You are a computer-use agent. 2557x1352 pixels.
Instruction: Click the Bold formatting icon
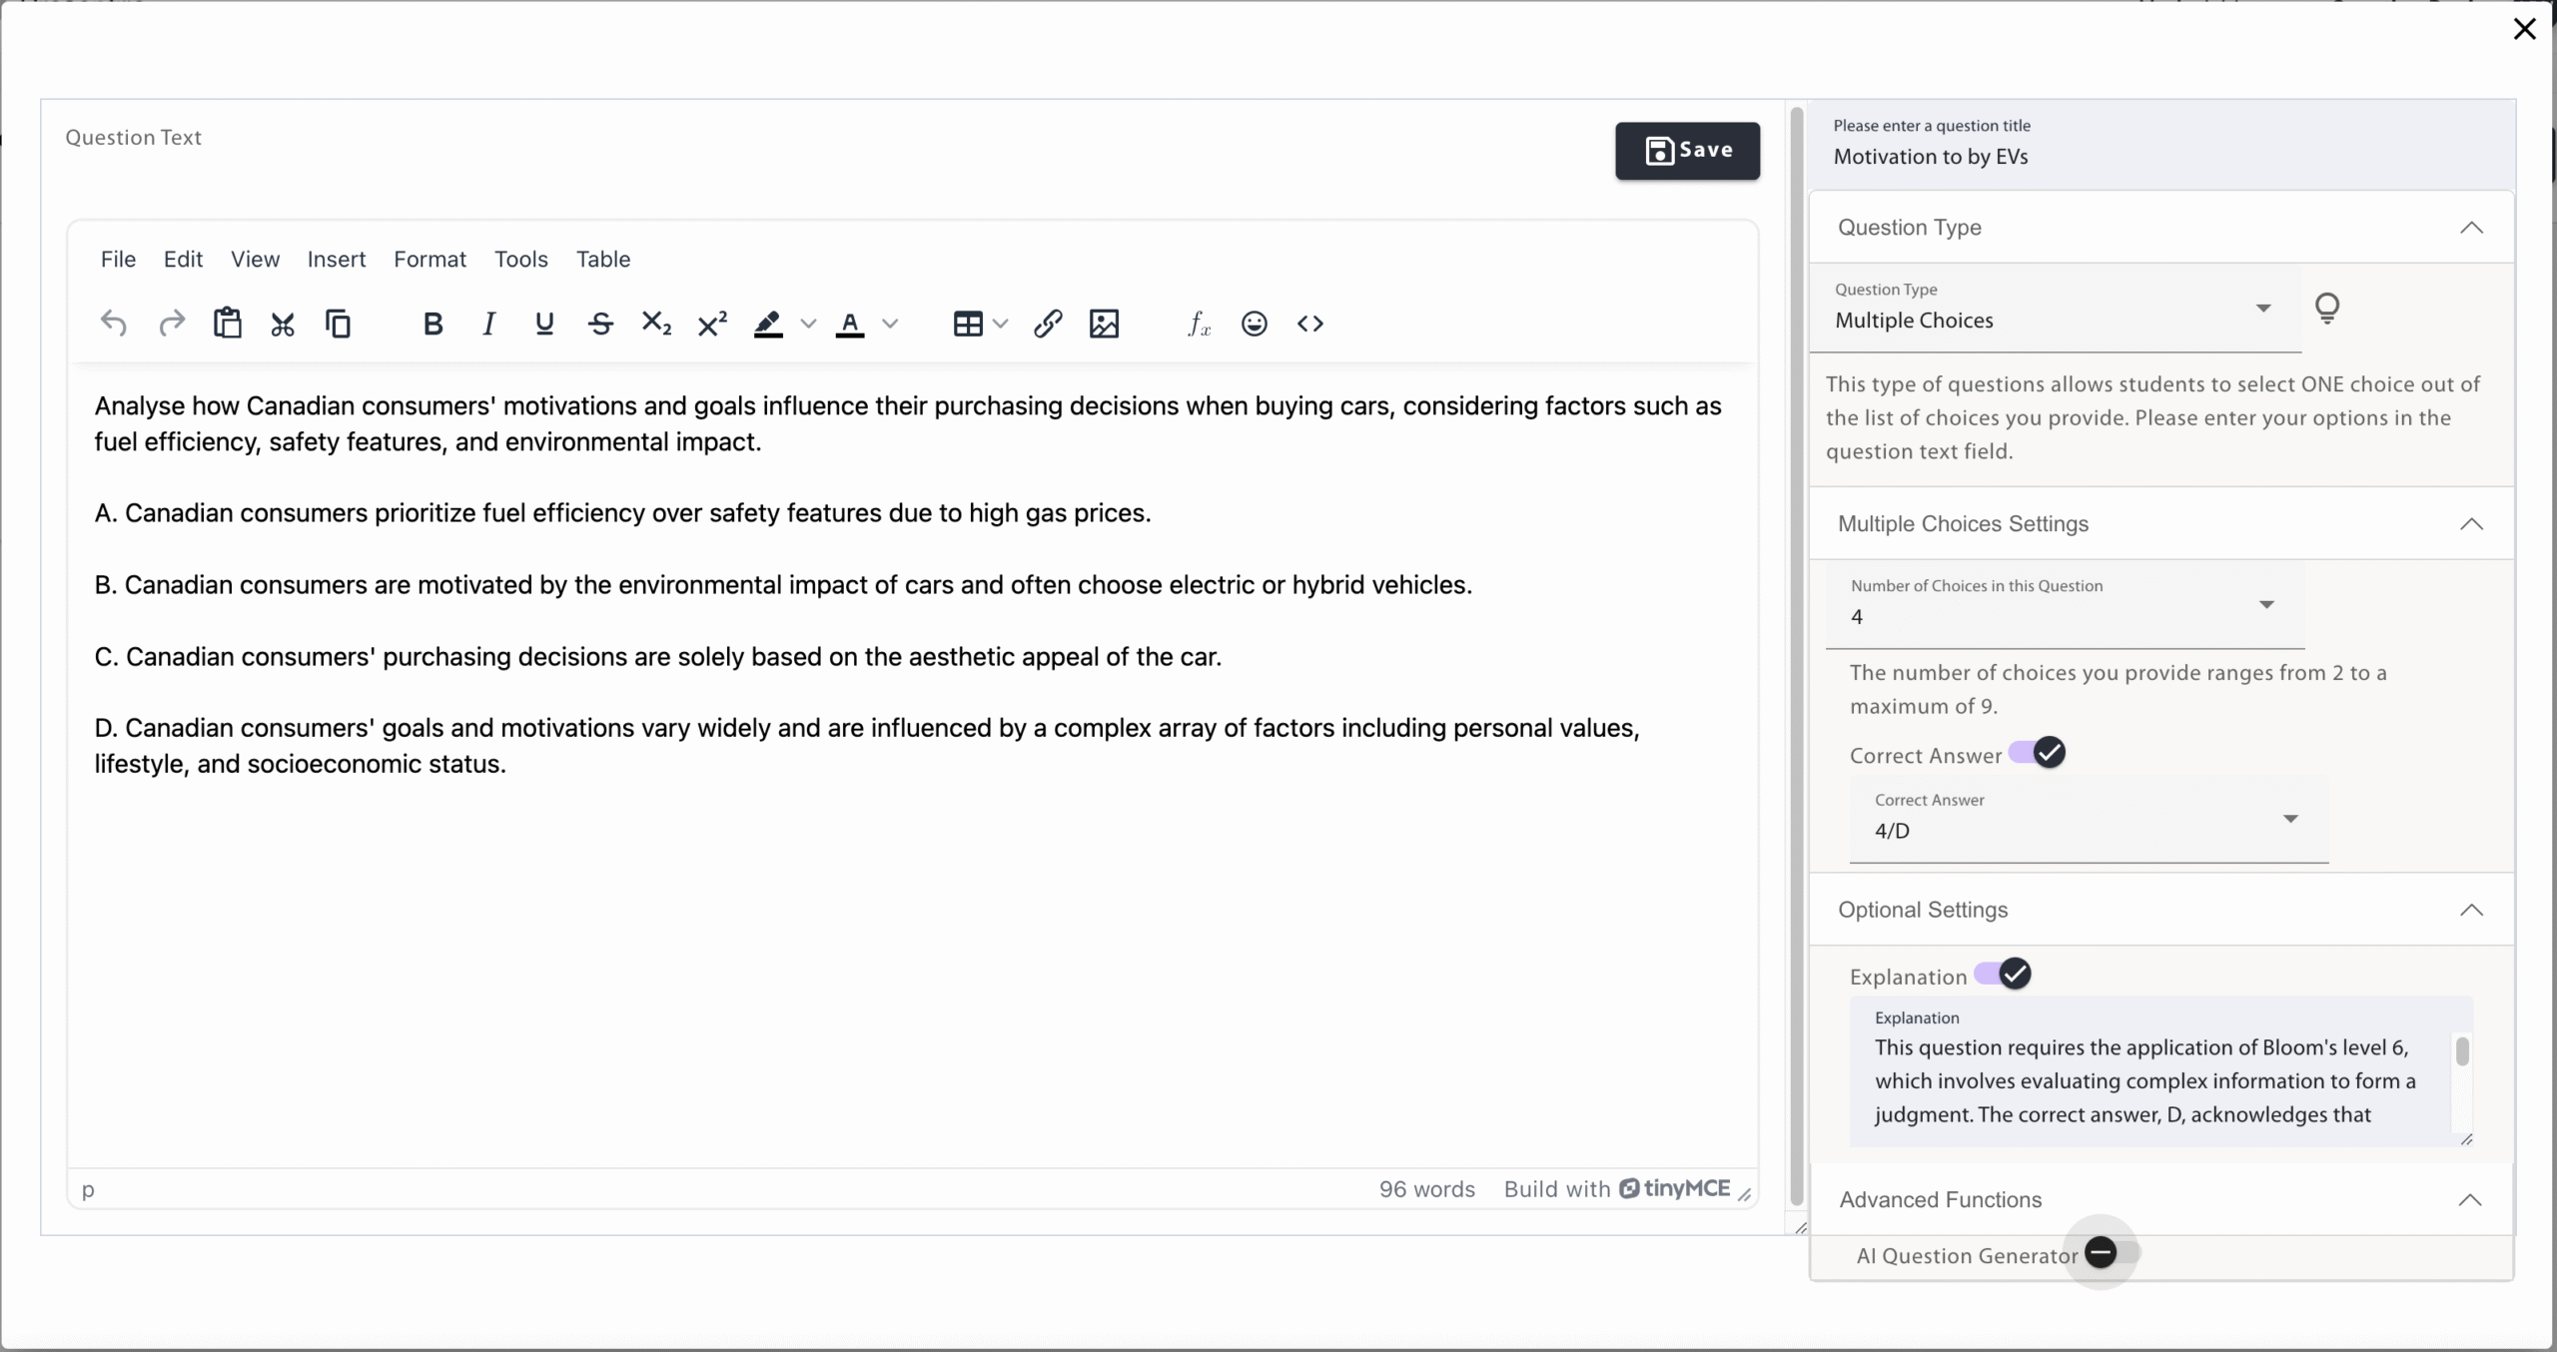pyautogui.click(x=432, y=324)
